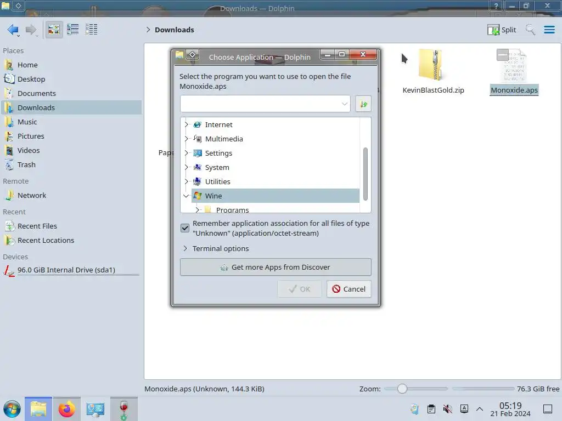The image size is (562, 421).
Task: Open the clipboard tray icon
Action: (x=431, y=409)
